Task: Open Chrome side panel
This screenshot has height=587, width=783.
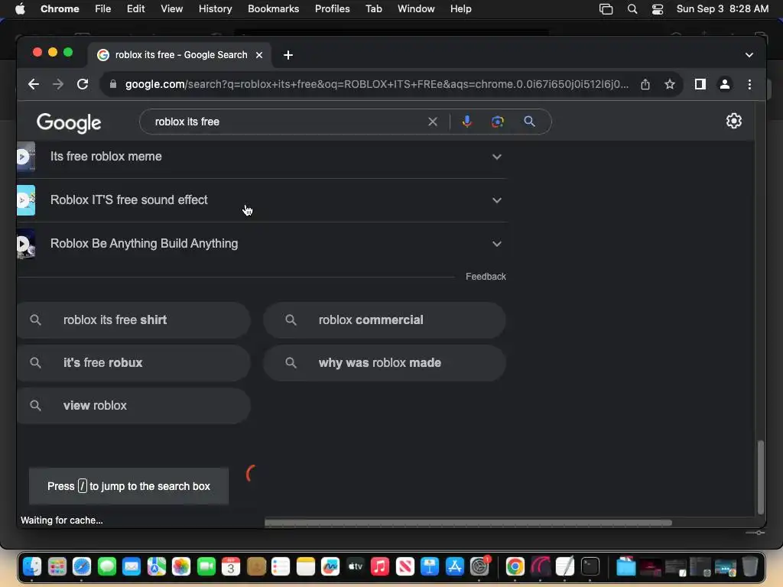Action: click(x=700, y=84)
